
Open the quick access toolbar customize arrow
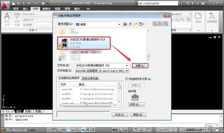click(47, 3)
